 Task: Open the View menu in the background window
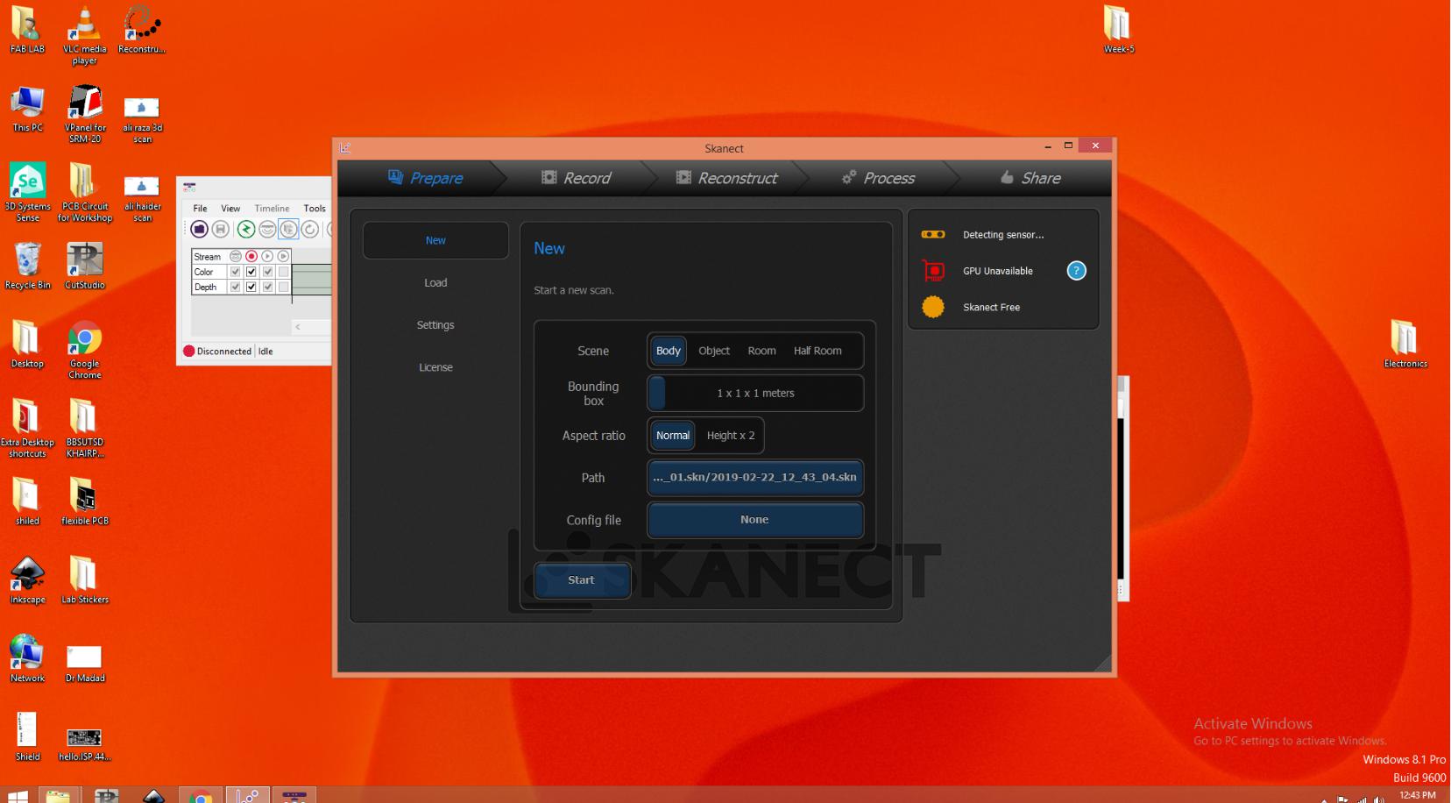[230, 209]
